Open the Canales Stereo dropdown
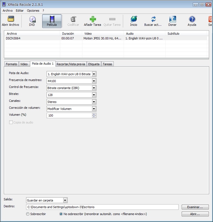The height and width of the screenshot is (222, 213). [94, 102]
